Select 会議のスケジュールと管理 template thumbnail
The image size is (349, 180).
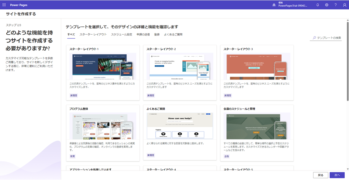[x=257, y=126]
